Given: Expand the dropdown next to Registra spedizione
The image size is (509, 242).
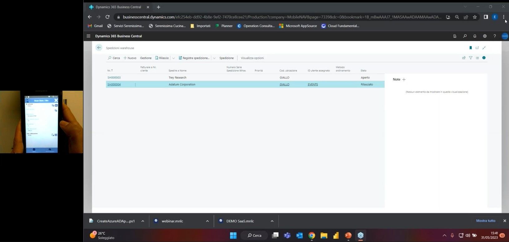Looking at the screenshot, I should [x=214, y=58].
